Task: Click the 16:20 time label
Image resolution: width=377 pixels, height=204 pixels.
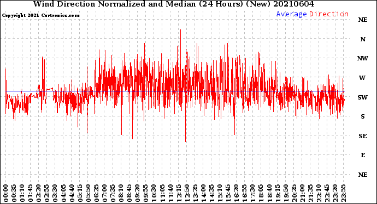Action: (237, 193)
